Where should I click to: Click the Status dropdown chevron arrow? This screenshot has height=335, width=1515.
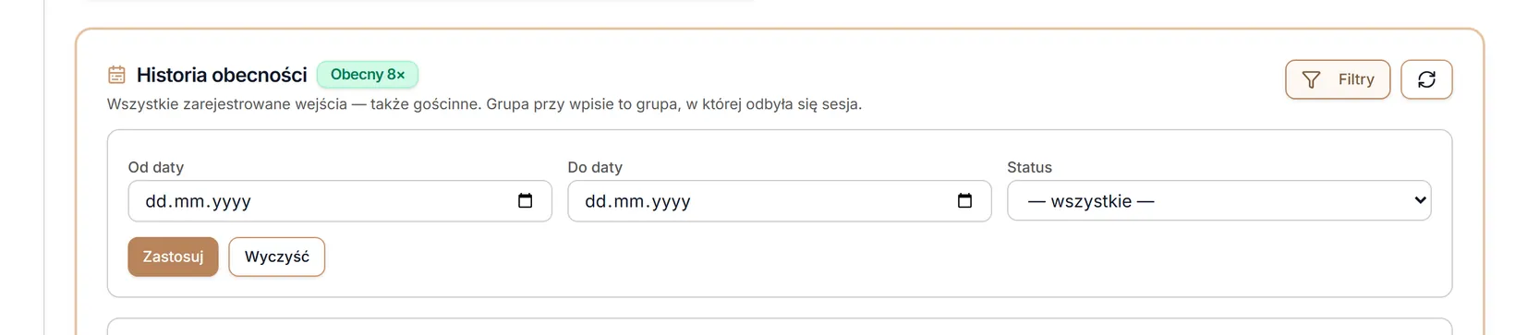(x=1420, y=200)
